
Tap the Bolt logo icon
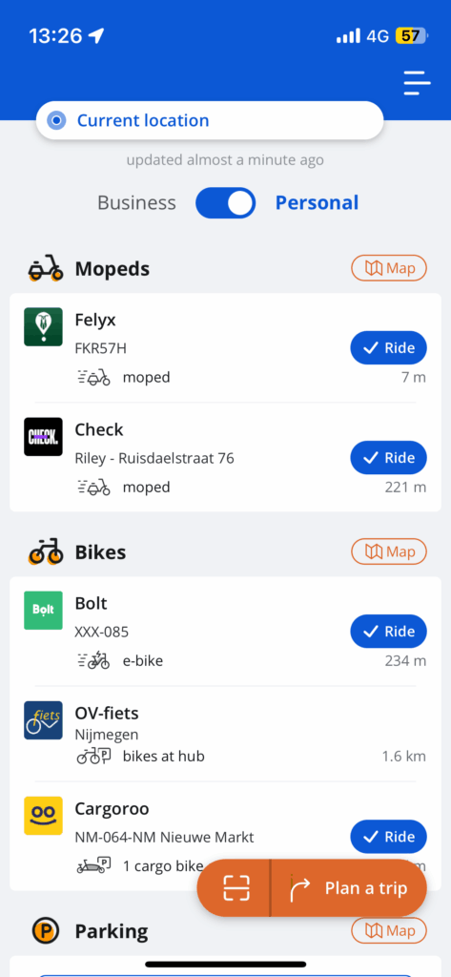click(x=43, y=610)
